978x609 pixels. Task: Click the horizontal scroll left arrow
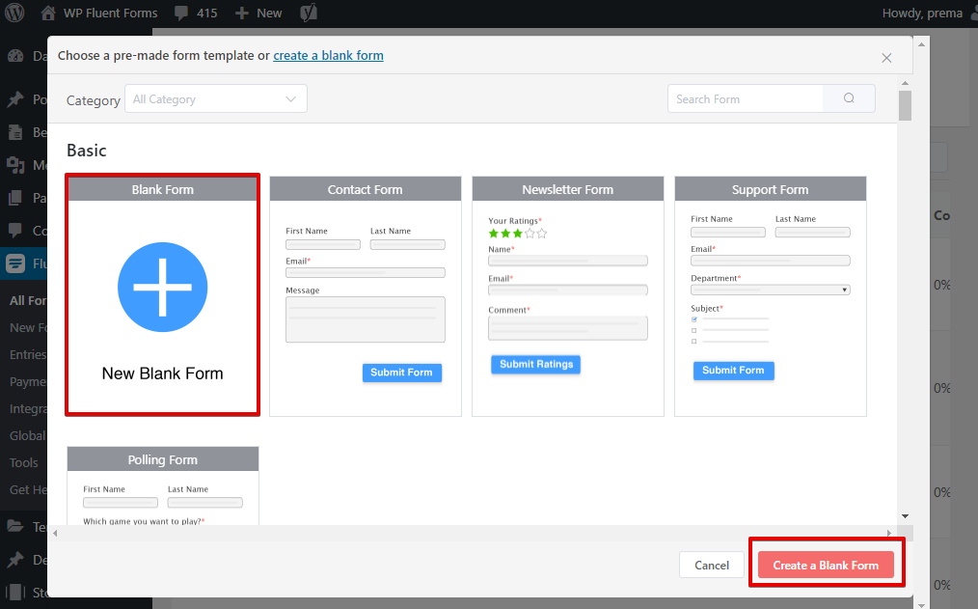pyautogui.click(x=56, y=533)
